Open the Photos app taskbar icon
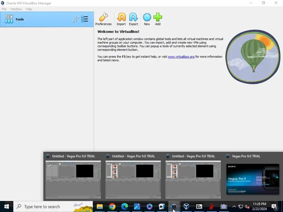The width and height of the screenshot is (283, 212). [137, 206]
